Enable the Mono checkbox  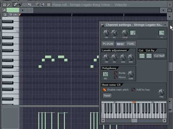tap(116, 77)
